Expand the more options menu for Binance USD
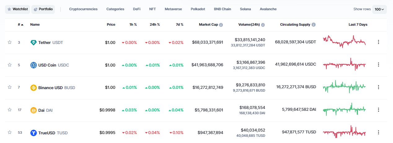 coord(378,87)
